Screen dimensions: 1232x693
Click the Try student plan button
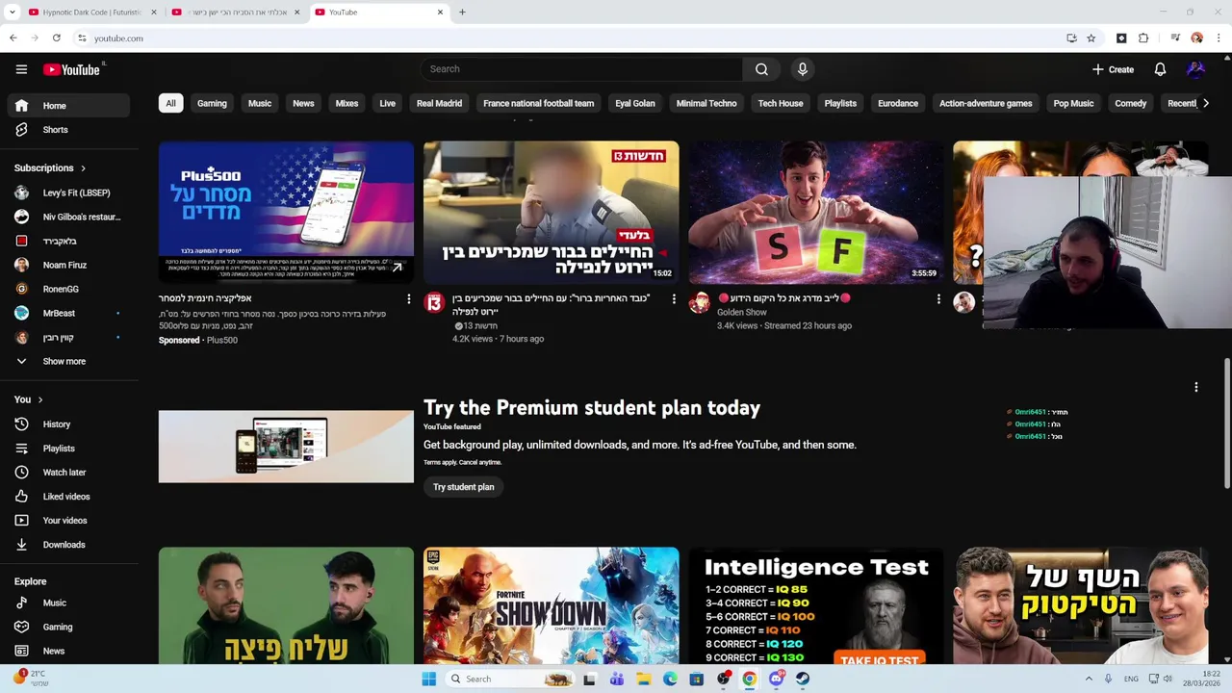pos(463,487)
